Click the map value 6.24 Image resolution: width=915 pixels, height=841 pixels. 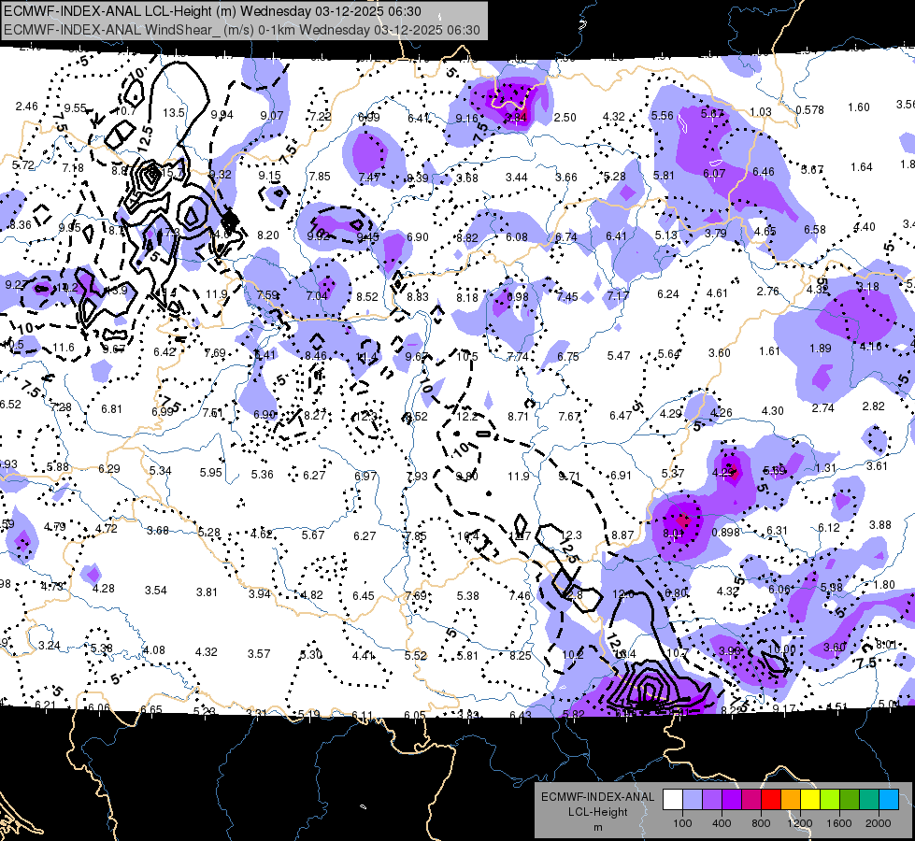coord(667,294)
